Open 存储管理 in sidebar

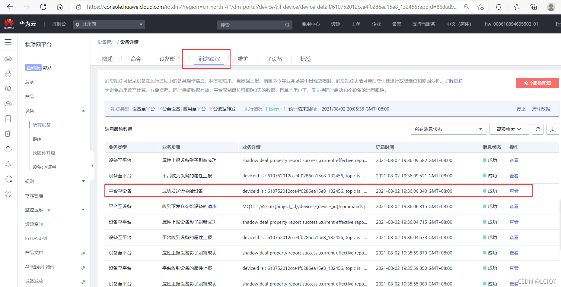pos(34,196)
